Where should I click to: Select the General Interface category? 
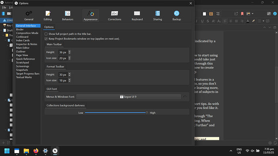pyautogui.click(x=28, y=26)
